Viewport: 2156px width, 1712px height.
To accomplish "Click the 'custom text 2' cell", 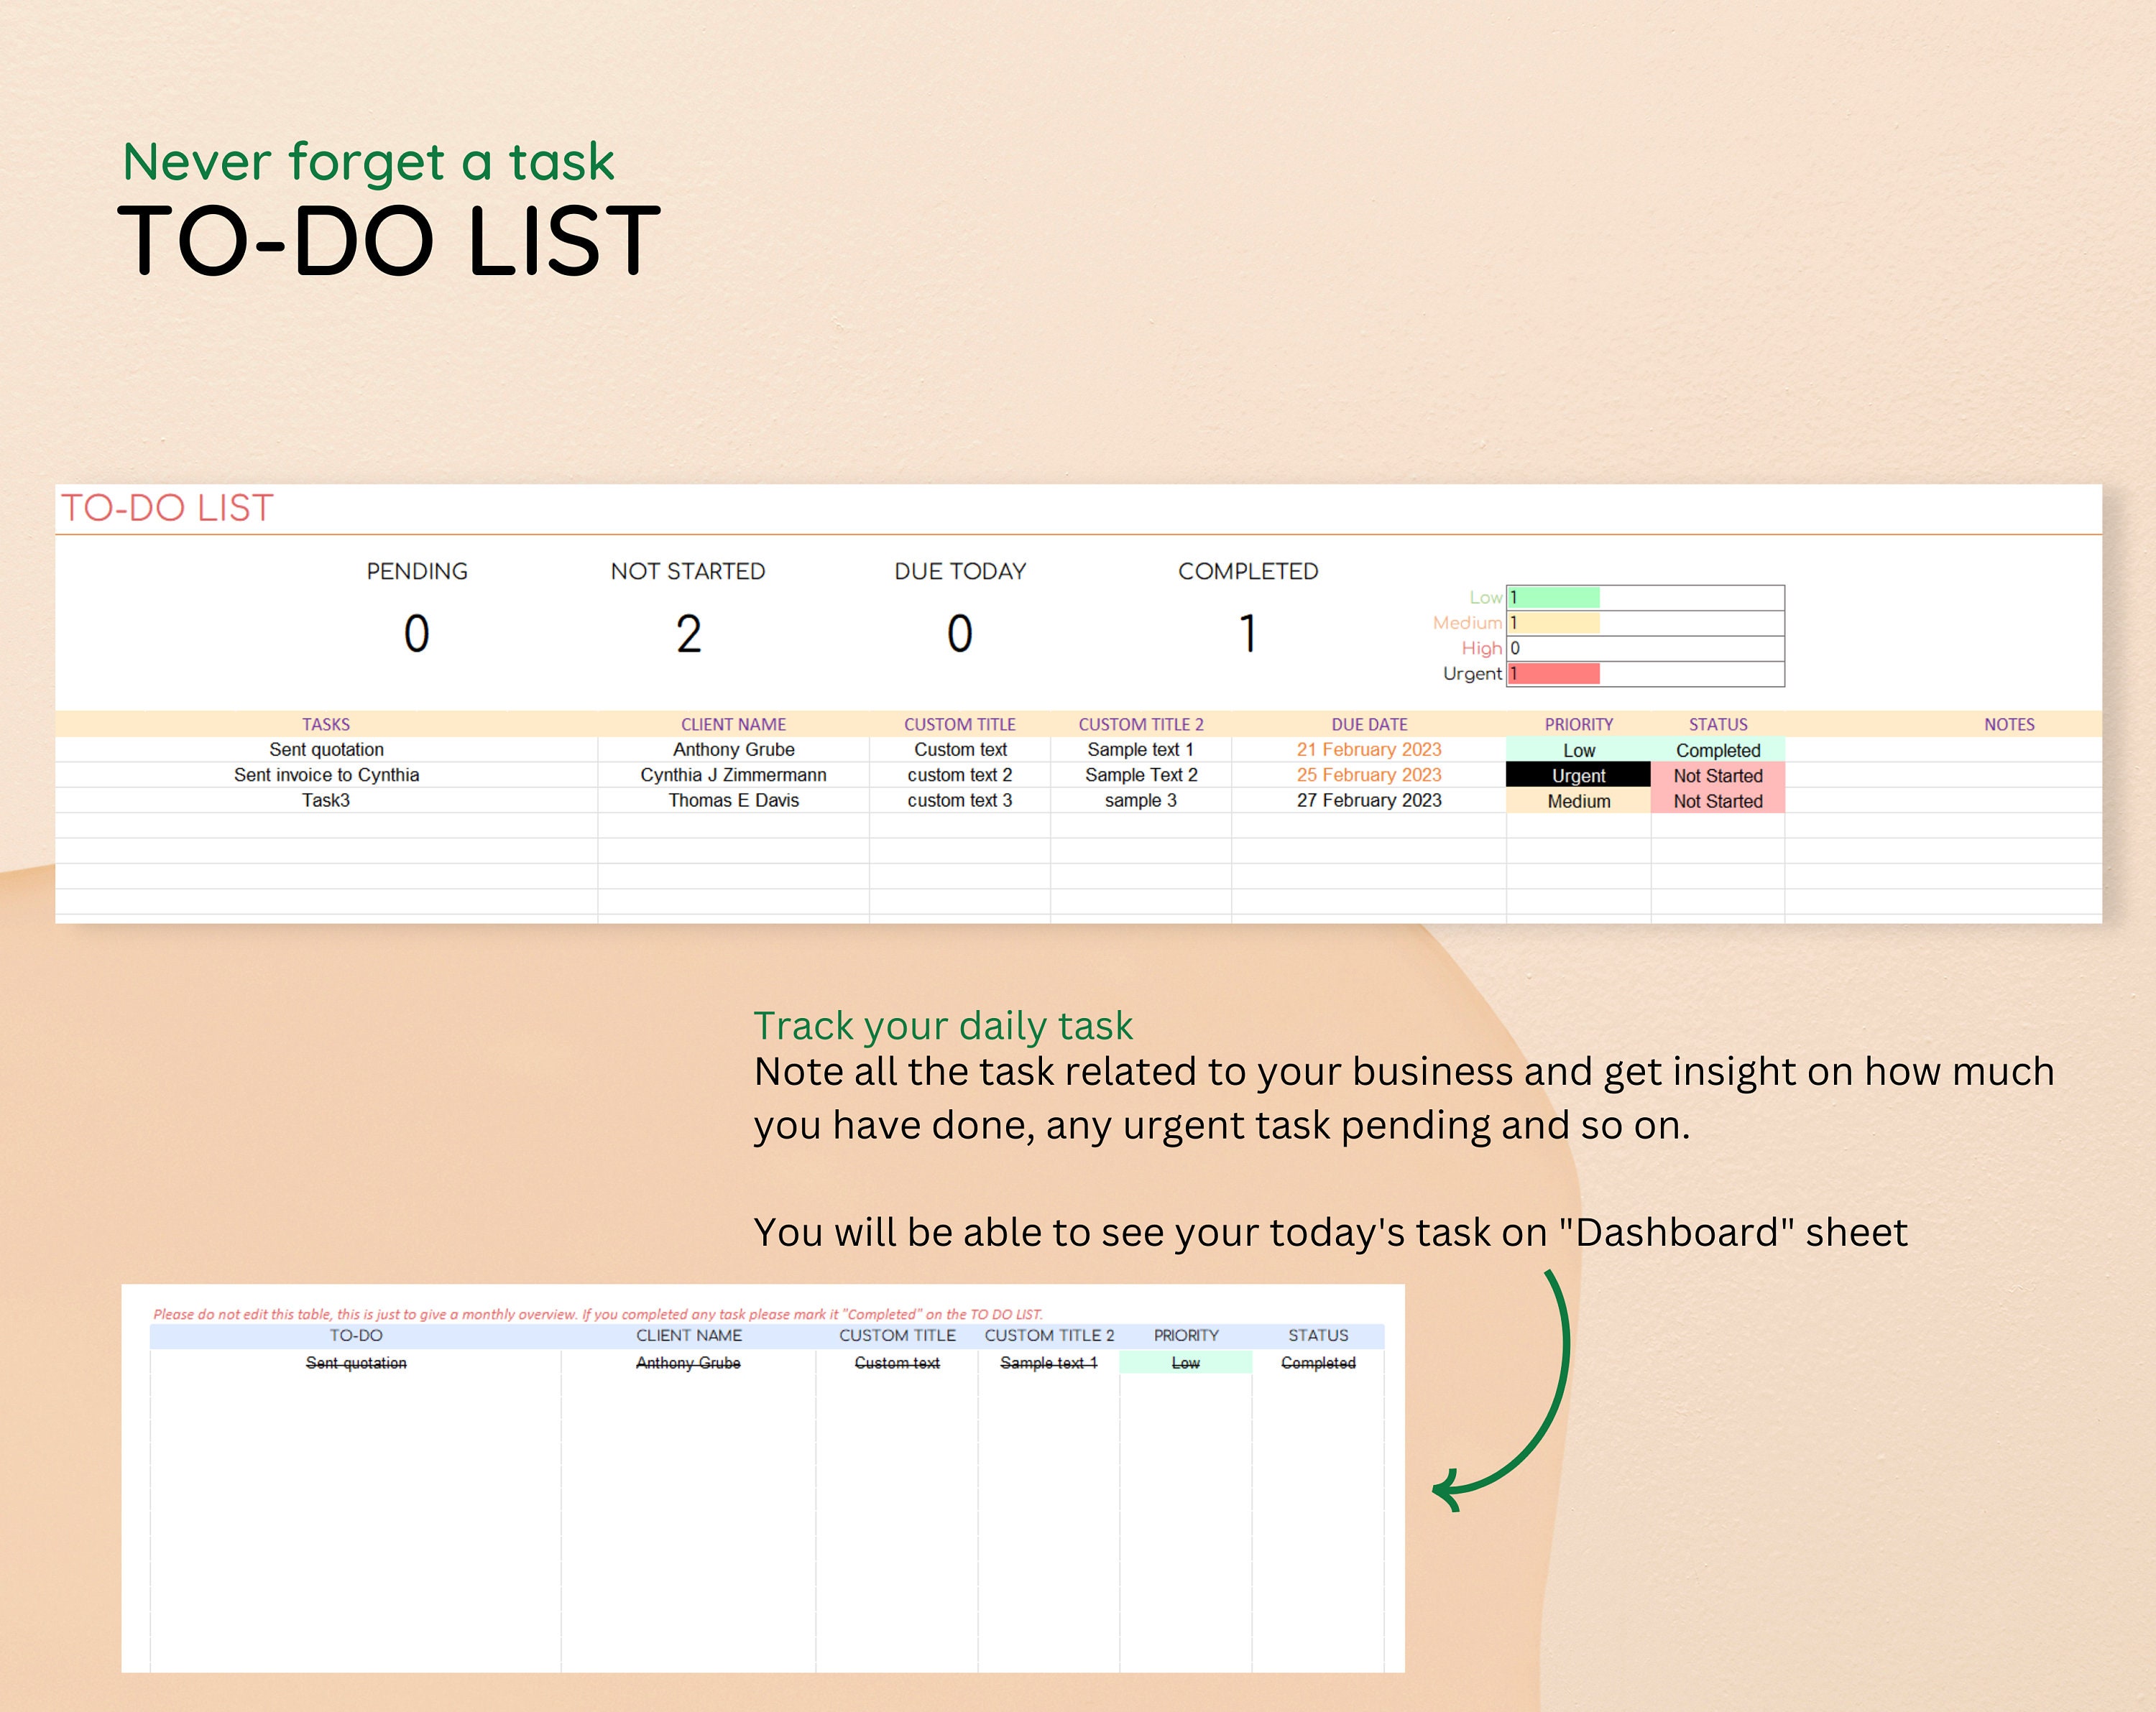I will click(x=960, y=774).
